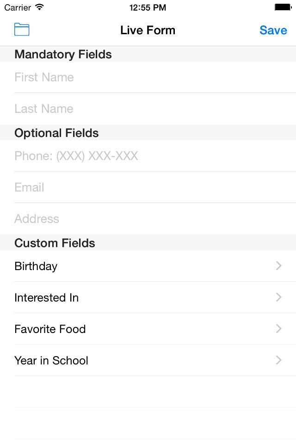Tap the battery icon in status bar
This screenshot has width=296, height=444.
[282, 7]
